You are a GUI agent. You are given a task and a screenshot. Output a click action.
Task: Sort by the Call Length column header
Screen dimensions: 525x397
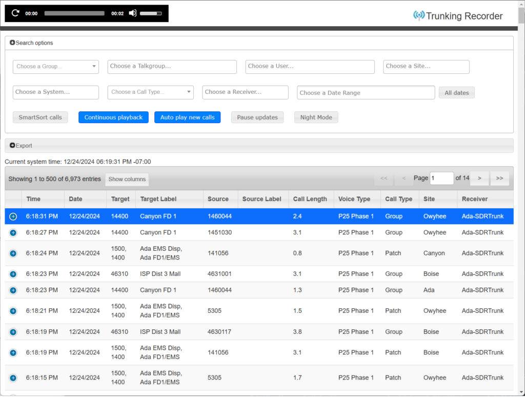click(x=311, y=199)
